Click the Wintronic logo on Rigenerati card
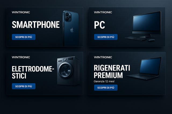The width and height of the screenshot is (172, 114). (x=103, y=57)
